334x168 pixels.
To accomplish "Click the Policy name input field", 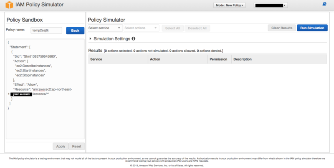I will [x=46, y=30].
